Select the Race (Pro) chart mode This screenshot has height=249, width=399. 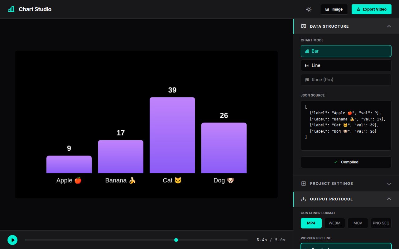coord(346,80)
